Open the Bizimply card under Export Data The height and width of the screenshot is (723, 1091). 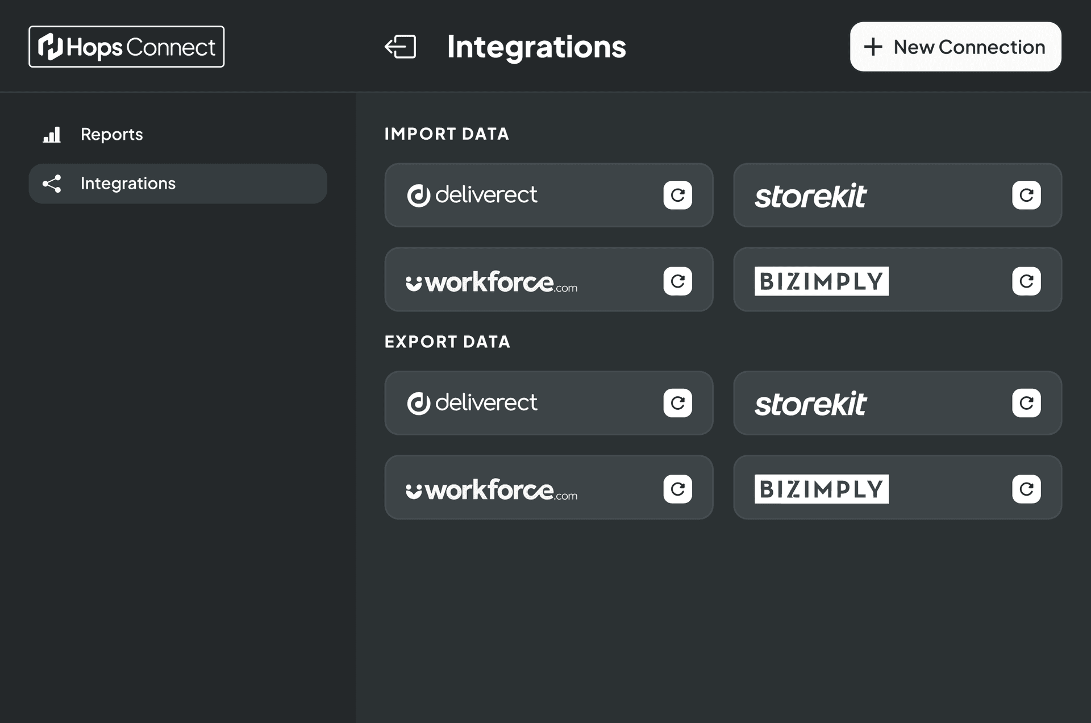[897, 487]
